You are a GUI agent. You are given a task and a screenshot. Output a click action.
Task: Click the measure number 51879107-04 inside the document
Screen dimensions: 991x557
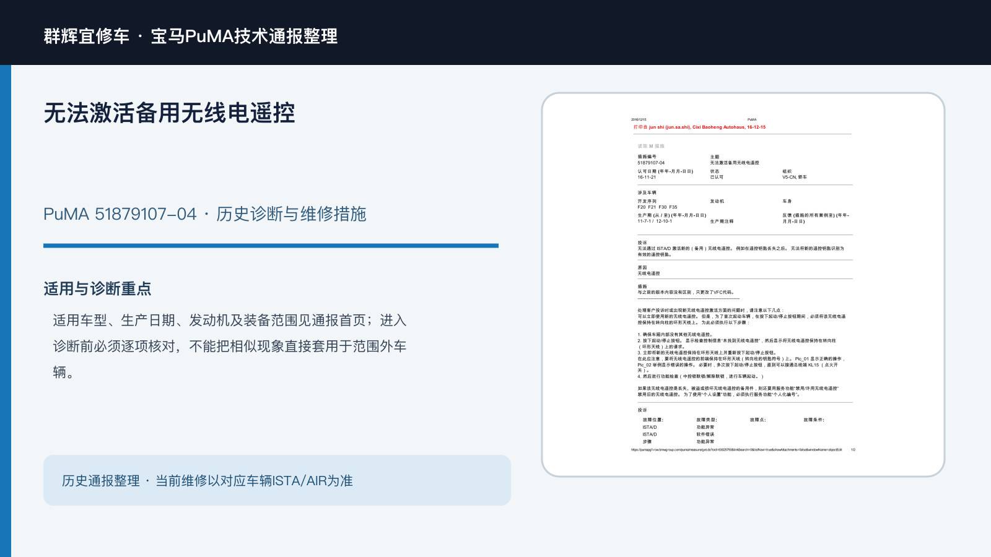click(x=651, y=163)
